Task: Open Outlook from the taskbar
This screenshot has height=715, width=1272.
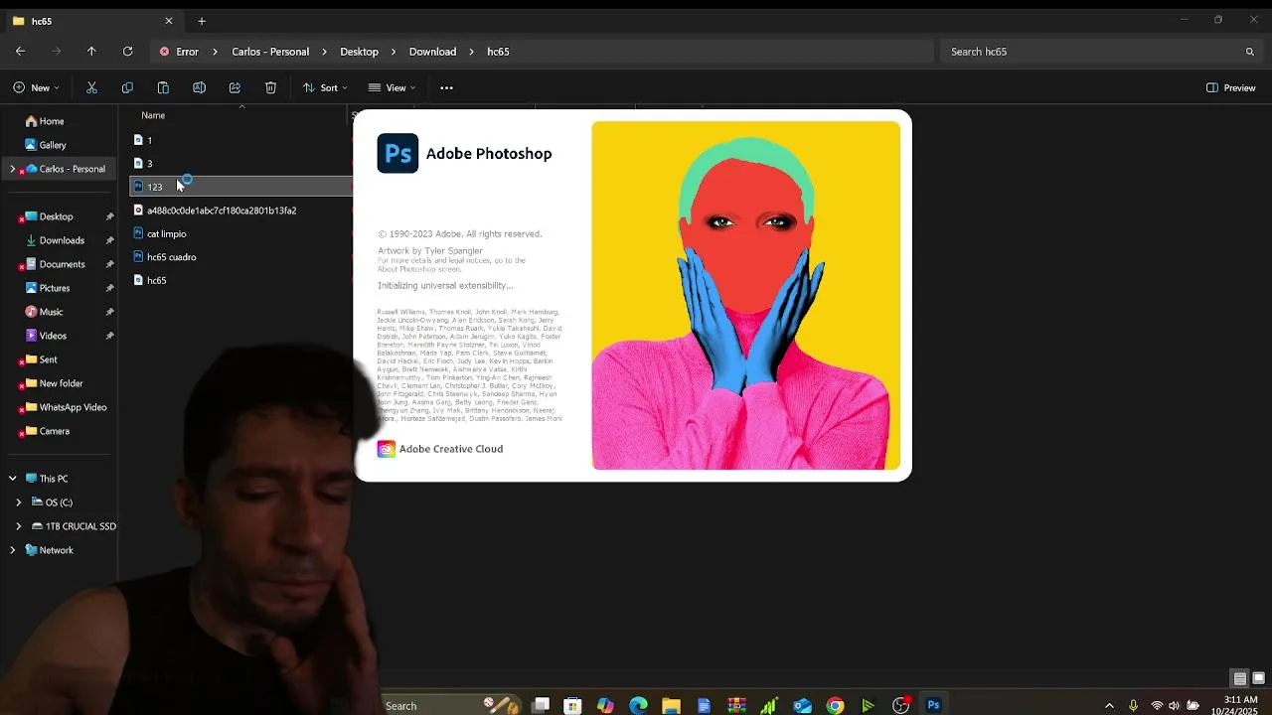Action: coord(802,705)
